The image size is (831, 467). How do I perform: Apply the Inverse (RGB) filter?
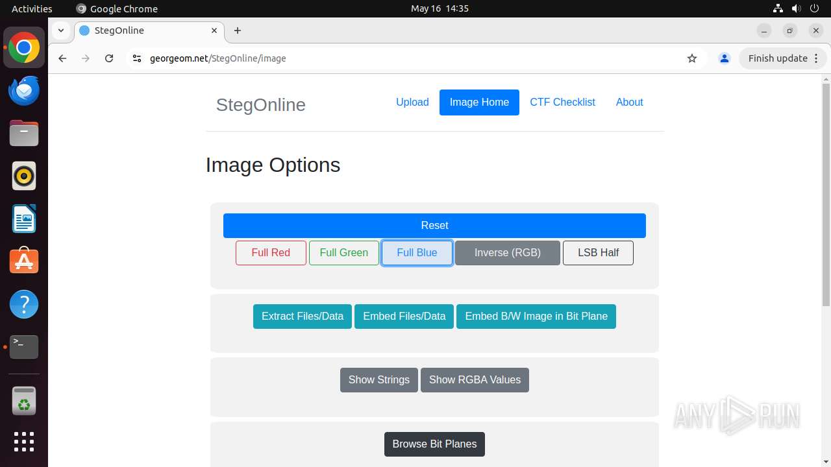[x=507, y=253]
